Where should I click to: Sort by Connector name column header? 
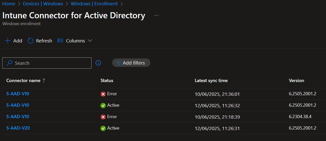[x=23, y=81]
